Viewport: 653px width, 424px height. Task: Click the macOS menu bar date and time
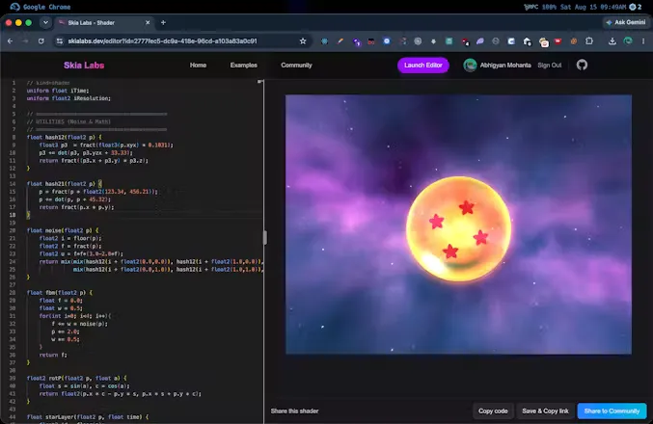592,7
